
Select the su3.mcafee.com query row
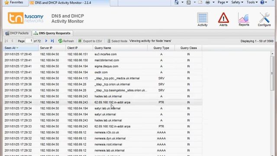[x=103, y=54]
